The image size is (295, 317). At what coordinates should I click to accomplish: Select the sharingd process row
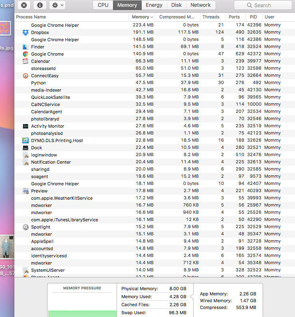(154, 169)
